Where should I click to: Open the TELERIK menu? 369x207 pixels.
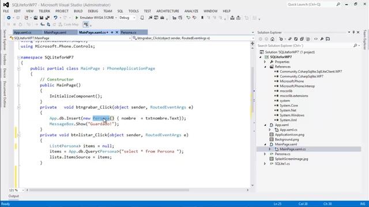click(x=44, y=11)
